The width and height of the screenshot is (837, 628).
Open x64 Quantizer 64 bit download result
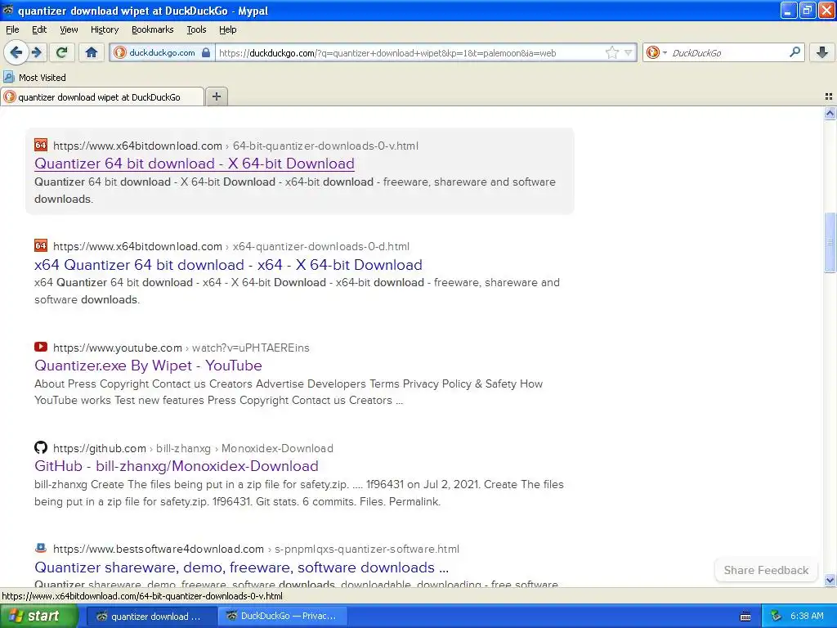(229, 264)
